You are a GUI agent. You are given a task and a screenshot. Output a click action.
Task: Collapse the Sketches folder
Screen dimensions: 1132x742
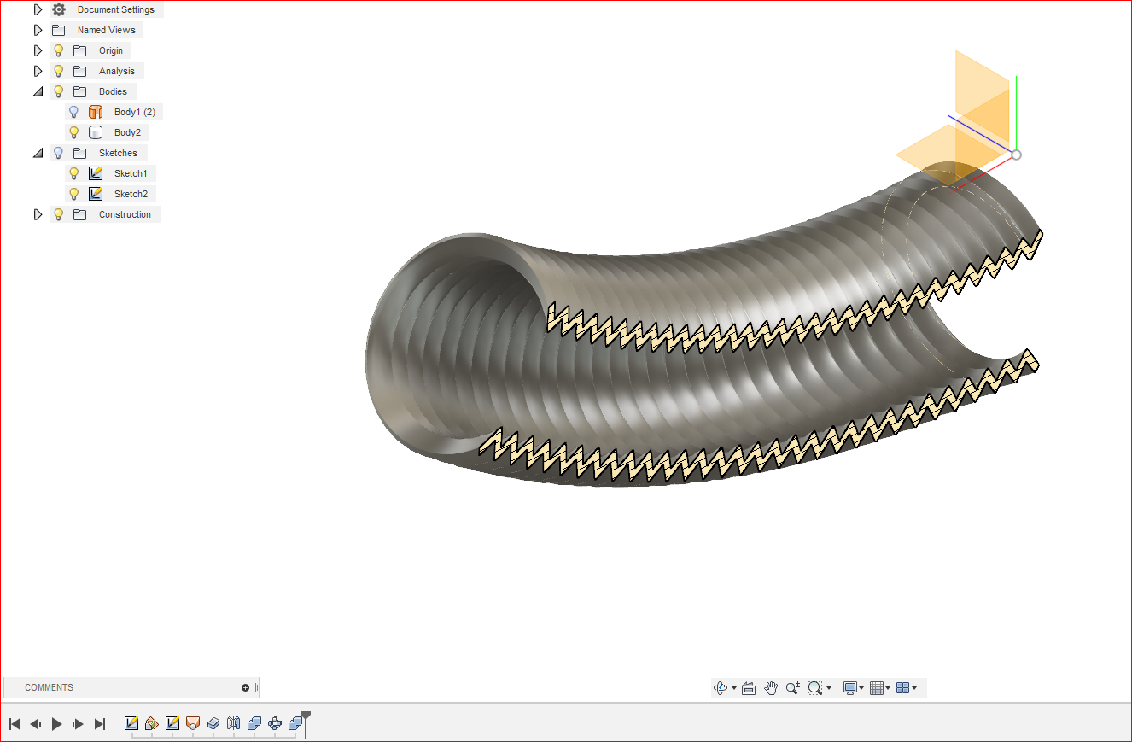(x=38, y=153)
